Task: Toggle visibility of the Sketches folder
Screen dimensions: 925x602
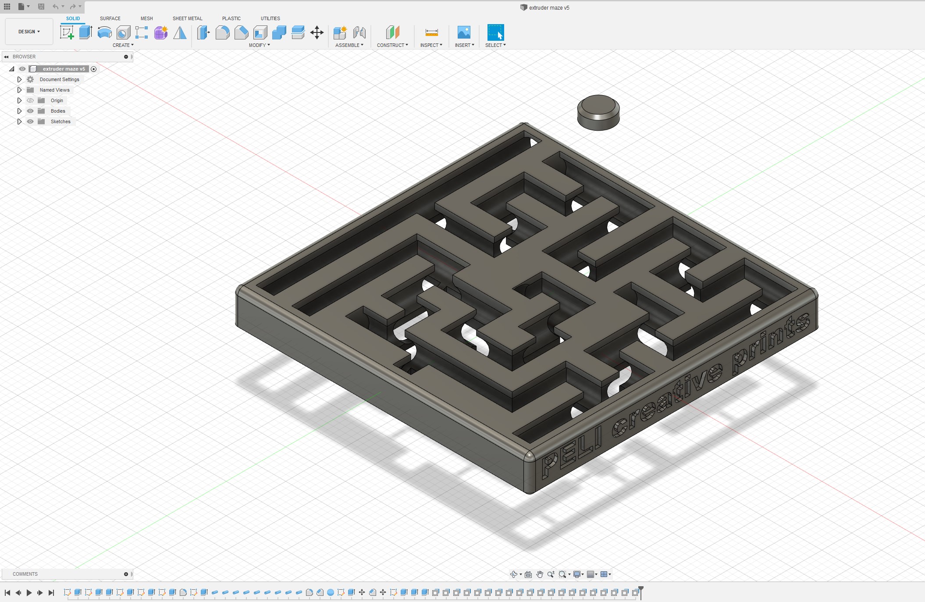Action: [30, 121]
